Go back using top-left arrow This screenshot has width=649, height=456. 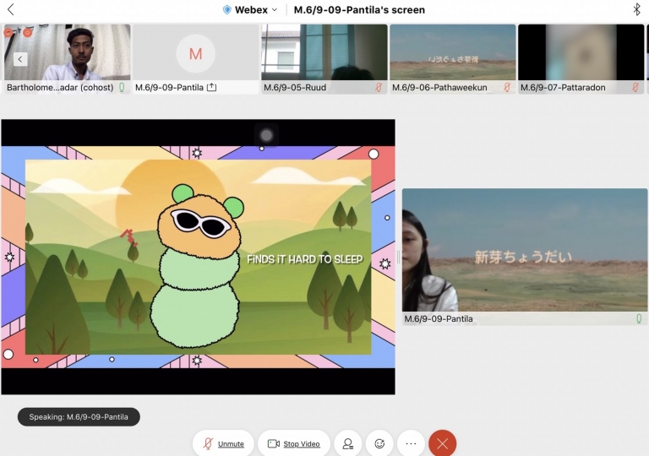click(x=11, y=9)
